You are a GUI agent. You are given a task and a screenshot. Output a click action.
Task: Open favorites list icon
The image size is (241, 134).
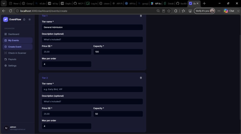click(183, 11)
